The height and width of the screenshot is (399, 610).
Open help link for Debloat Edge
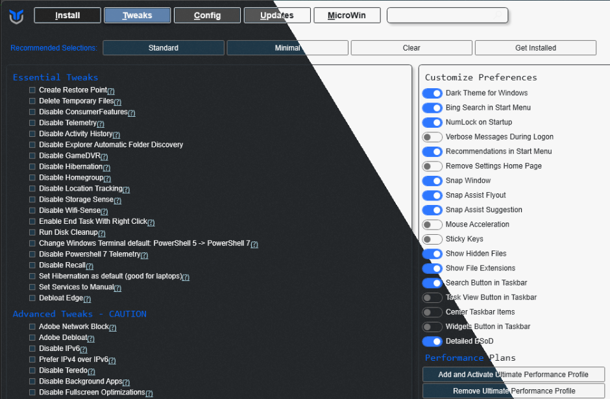(x=87, y=299)
